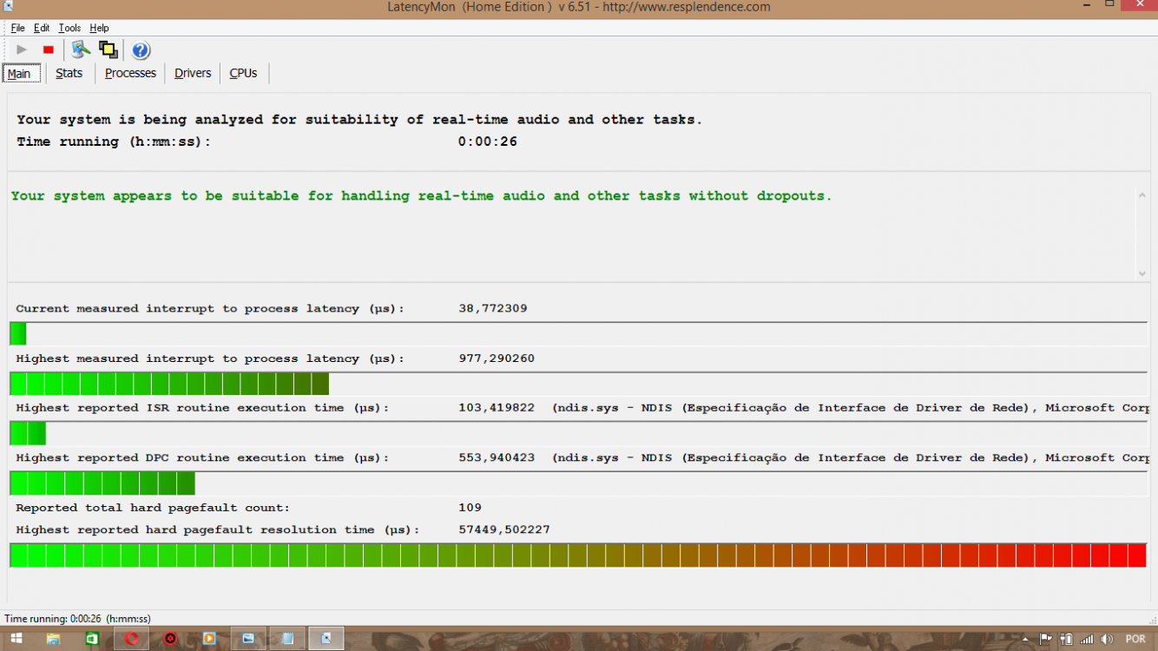
Task: Click the 553,940423 DPC execution value
Action: (497, 457)
